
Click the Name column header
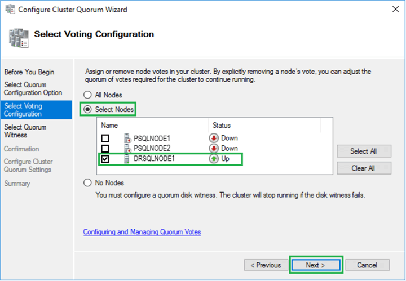[109, 126]
